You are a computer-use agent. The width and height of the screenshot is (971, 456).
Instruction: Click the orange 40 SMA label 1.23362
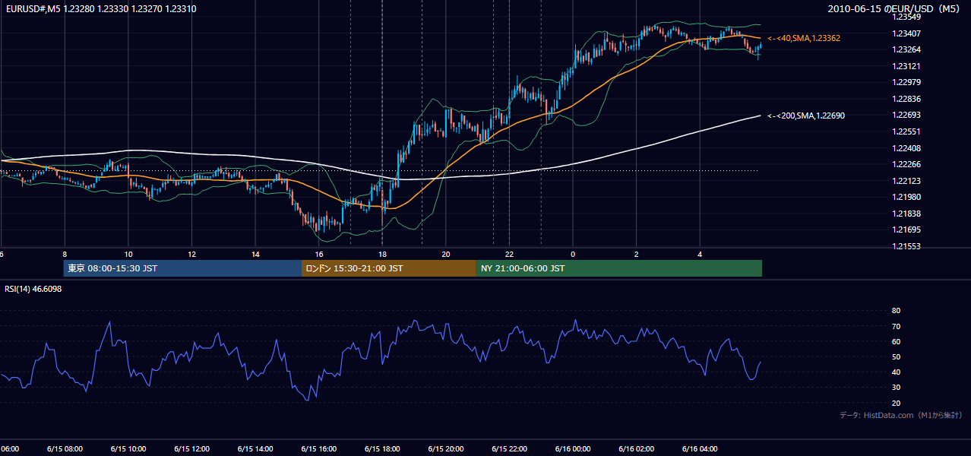pyautogui.click(x=804, y=37)
